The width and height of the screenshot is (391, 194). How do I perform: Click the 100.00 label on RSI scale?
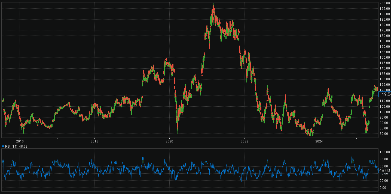[x=384, y=152]
